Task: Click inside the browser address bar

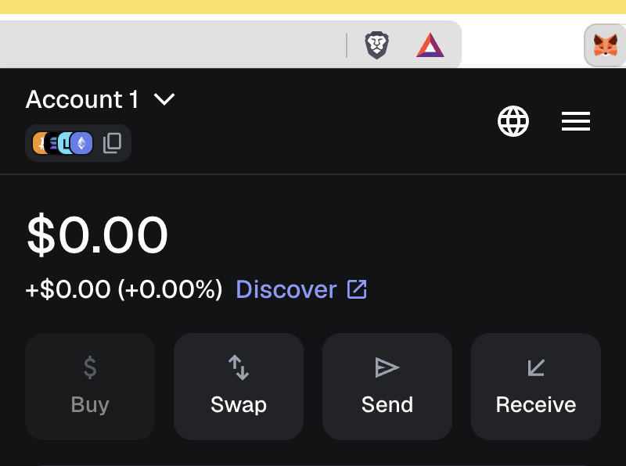Action: coord(172,45)
